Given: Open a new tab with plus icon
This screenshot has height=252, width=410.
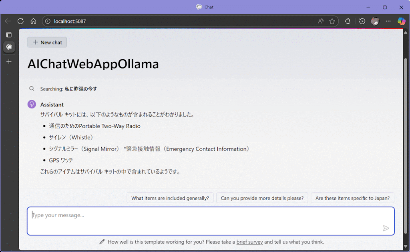Looking at the screenshot, I should click(9, 62).
